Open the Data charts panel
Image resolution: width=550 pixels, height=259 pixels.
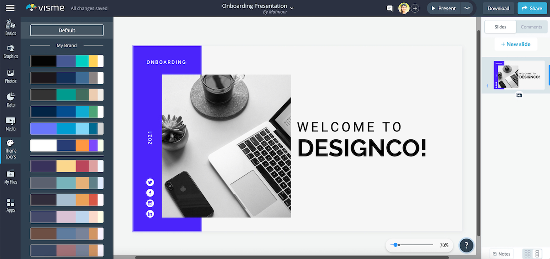coord(10,100)
